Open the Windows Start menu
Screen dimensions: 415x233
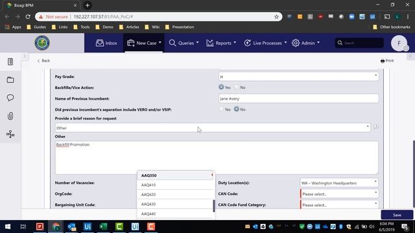coord(8,227)
